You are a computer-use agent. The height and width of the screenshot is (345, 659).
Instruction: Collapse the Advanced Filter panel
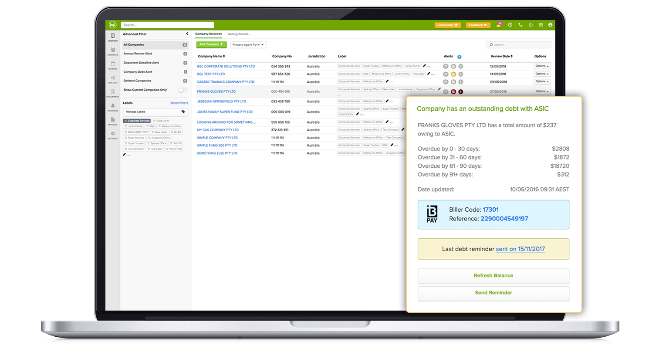[x=187, y=34]
